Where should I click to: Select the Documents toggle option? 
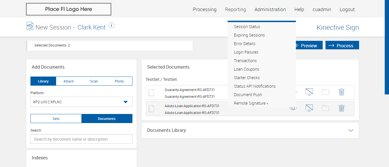point(107,119)
